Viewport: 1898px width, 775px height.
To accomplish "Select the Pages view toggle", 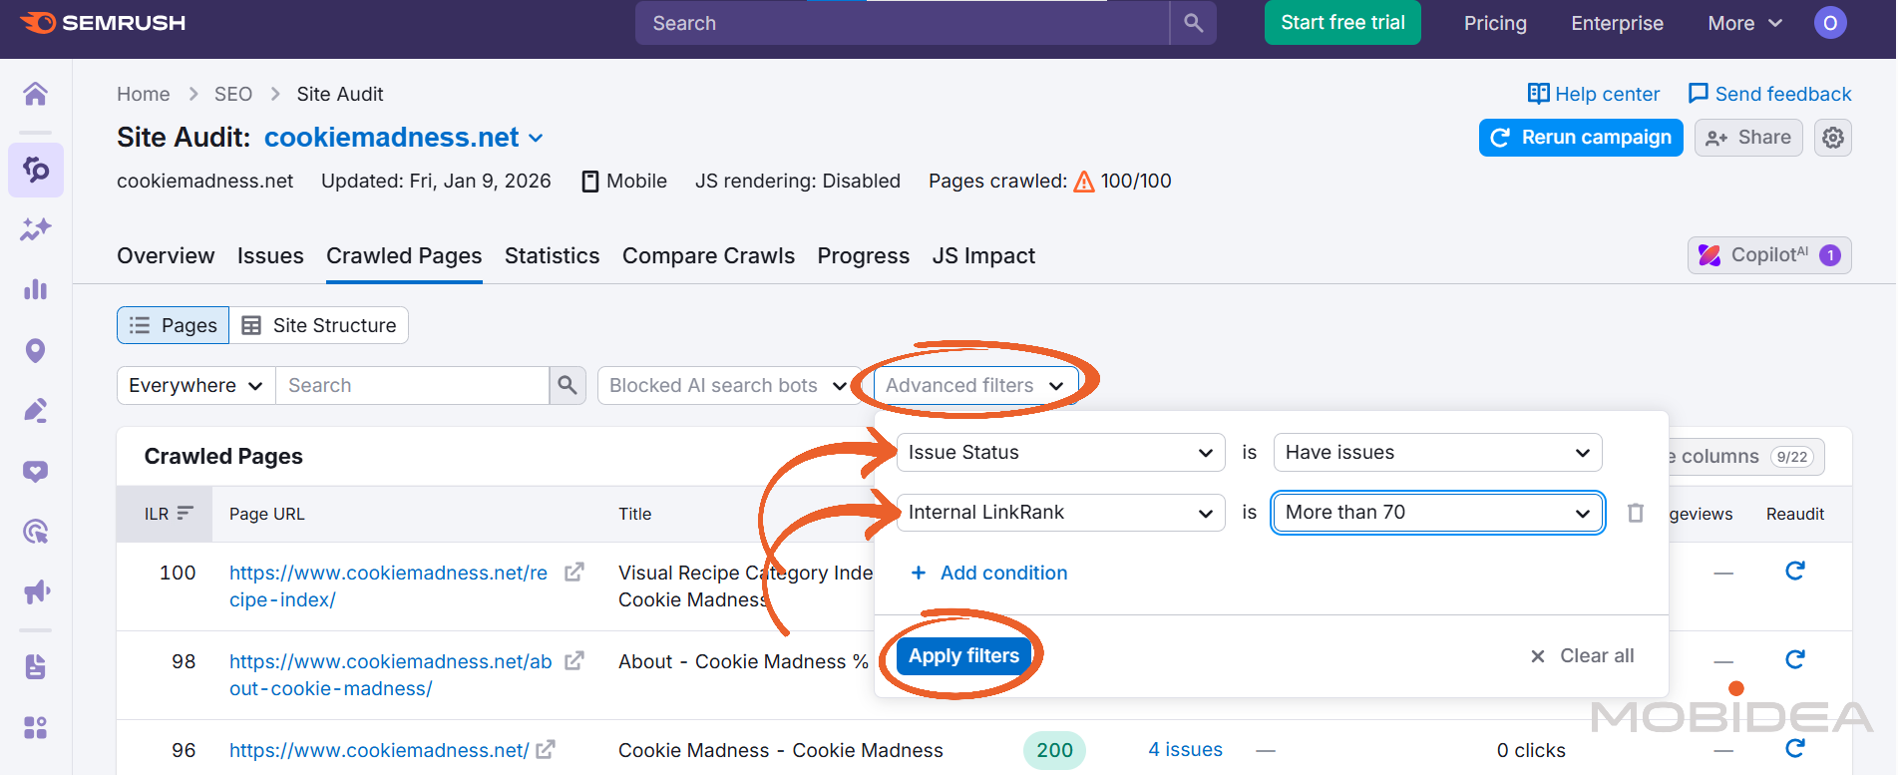I will 174,325.
